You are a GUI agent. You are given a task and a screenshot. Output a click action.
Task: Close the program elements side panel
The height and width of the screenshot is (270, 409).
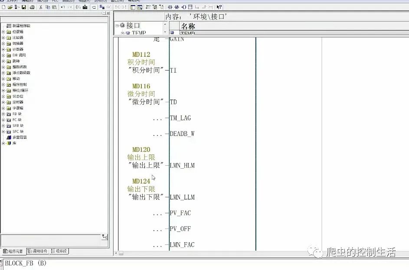[108, 13]
